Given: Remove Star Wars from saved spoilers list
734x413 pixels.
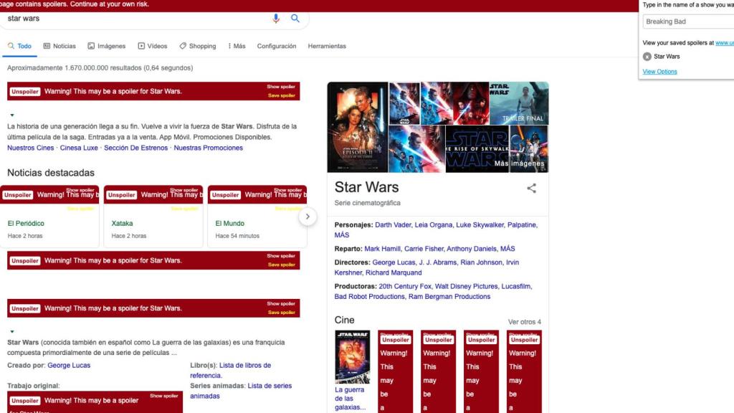Looking at the screenshot, I should tap(647, 57).
